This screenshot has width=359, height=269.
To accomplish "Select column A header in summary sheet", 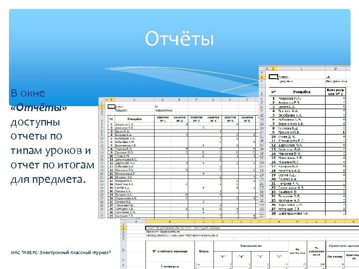I will click(x=136, y=221).
